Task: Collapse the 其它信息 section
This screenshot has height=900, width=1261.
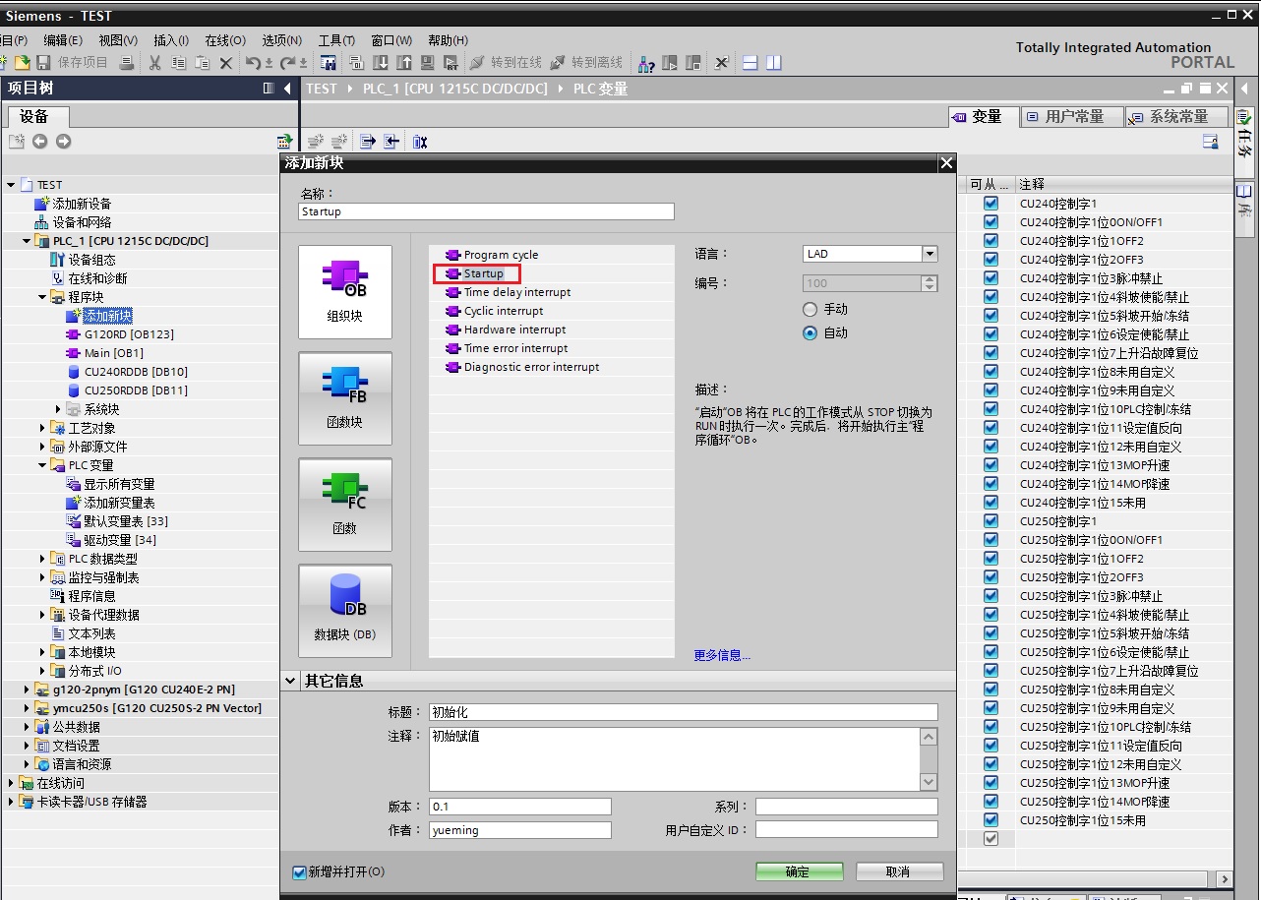Action: point(291,681)
